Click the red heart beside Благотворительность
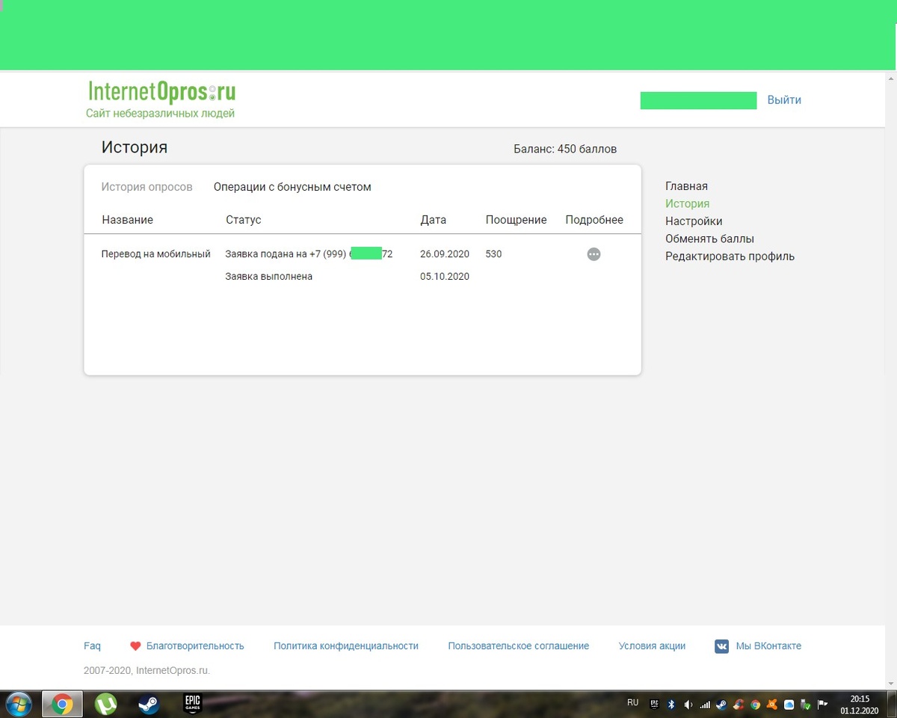897x718 pixels. (135, 645)
